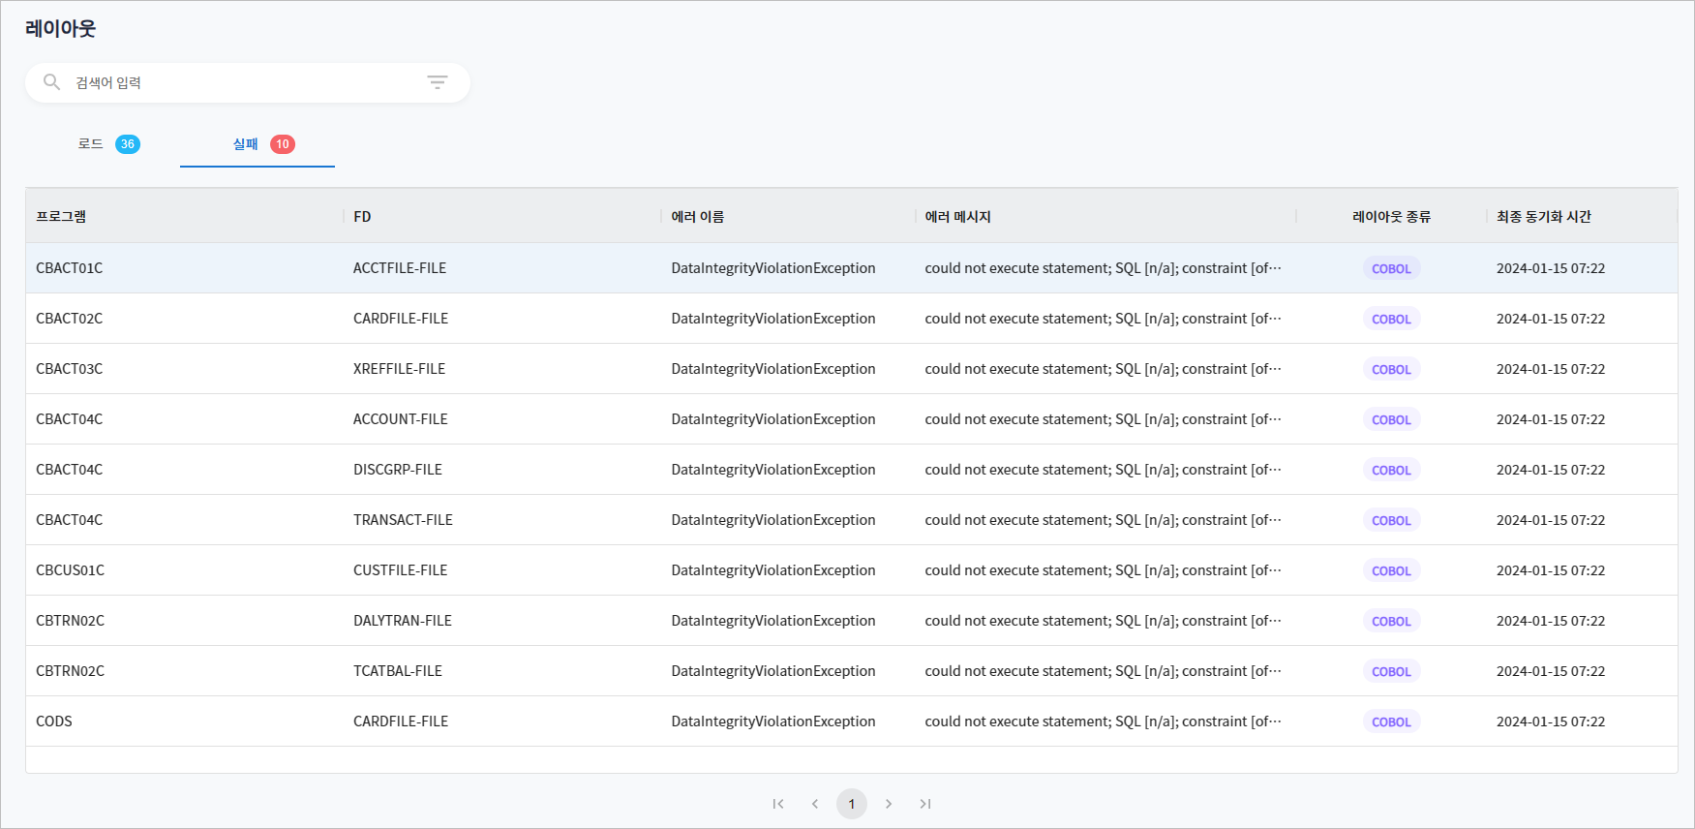
Task: Click COBOL badge in XREFFILE-FILE row
Action: pos(1391,369)
